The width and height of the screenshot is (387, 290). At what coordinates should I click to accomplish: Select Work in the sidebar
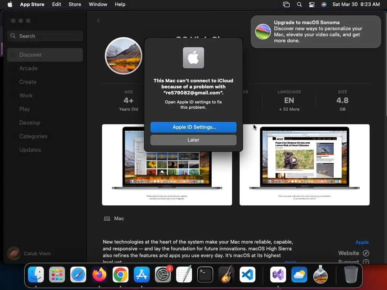click(x=45, y=96)
